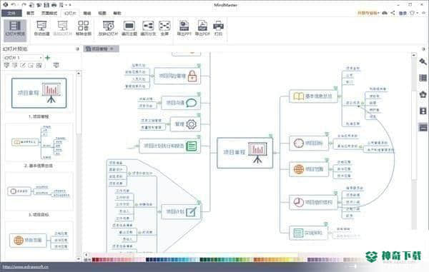The width and height of the screenshot is (429, 272).
Task: Click the rename edit icon in slide panel toolbar
Action: coord(23,65)
